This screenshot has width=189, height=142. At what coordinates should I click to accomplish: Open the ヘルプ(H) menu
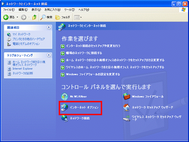pos(84,10)
